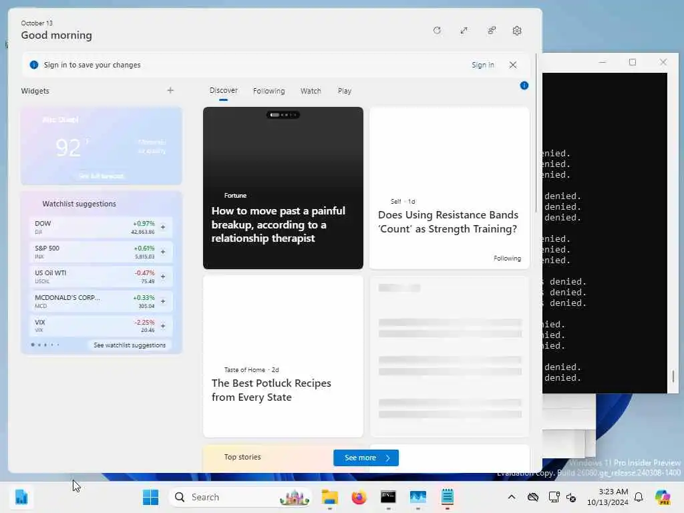
Task: Click carousel indicator on Fortune card
Action: coord(283,115)
